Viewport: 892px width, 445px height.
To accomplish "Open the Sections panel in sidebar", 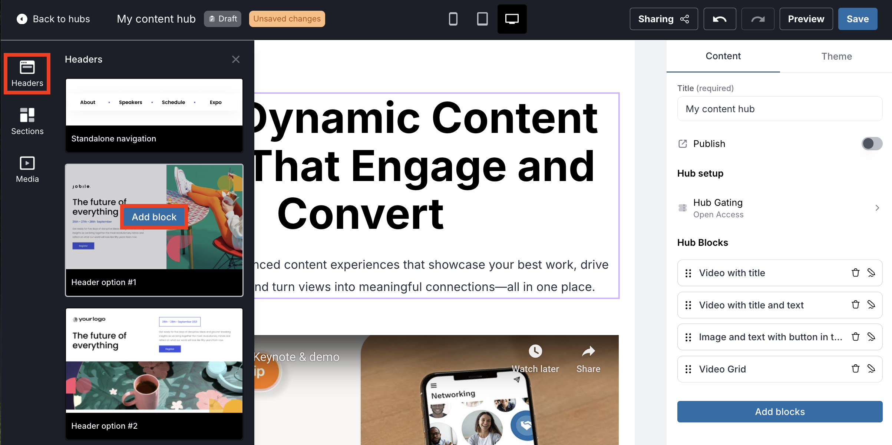I will (x=27, y=121).
